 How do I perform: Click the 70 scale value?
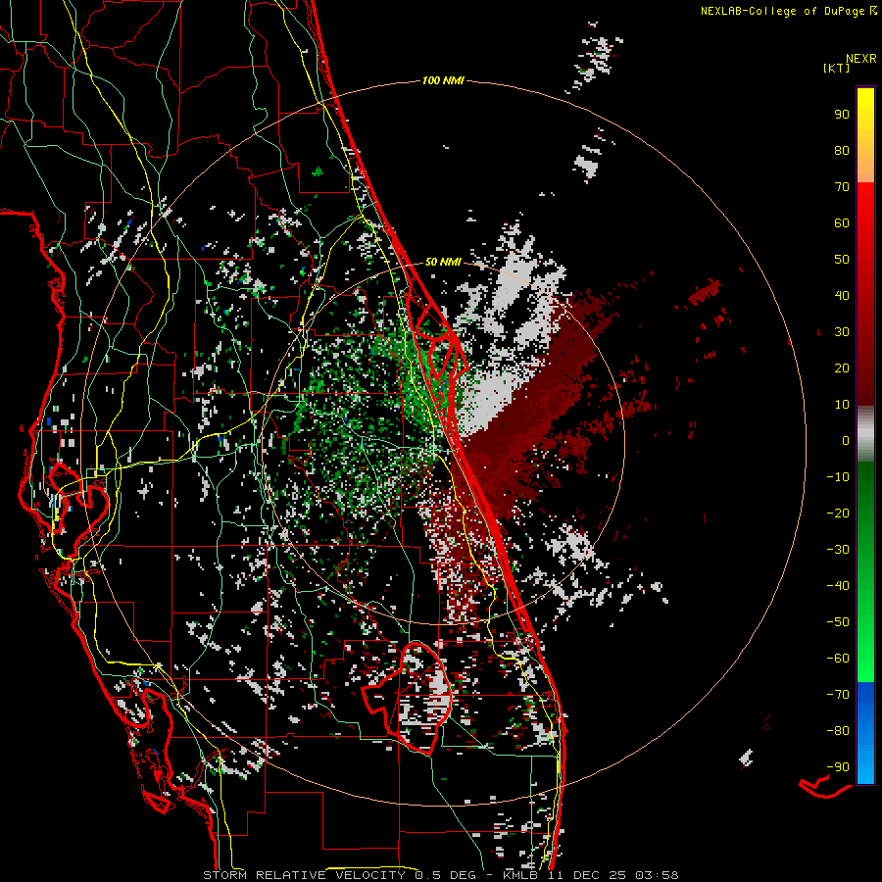(x=842, y=187)
